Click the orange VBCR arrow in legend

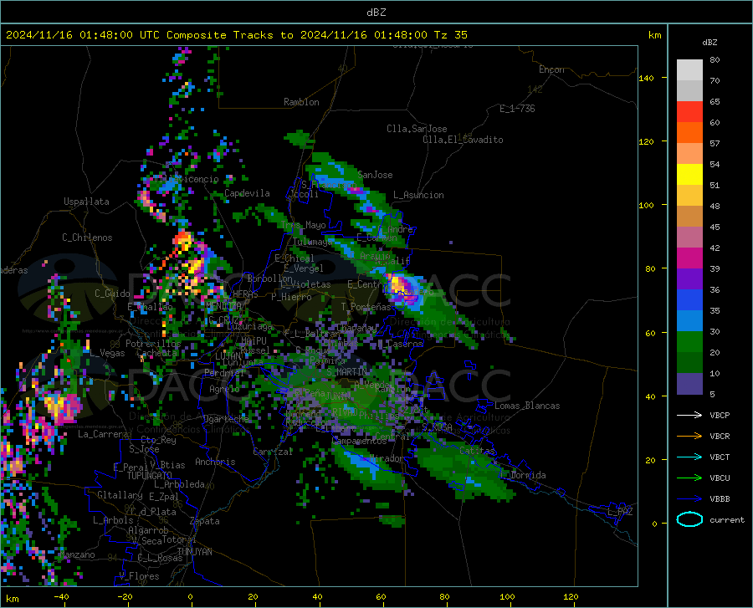click(x=689, y=437)
